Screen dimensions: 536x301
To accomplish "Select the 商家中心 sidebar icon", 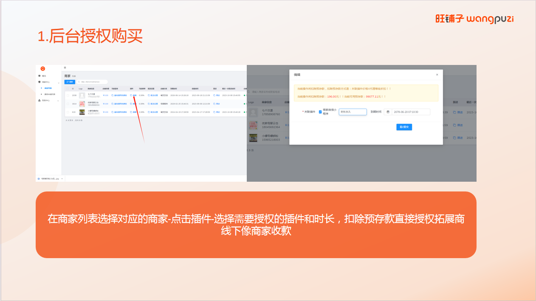I will coord(39,82).
